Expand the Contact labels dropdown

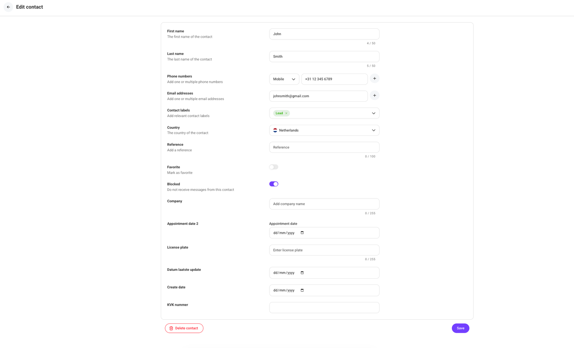[324, 113]
